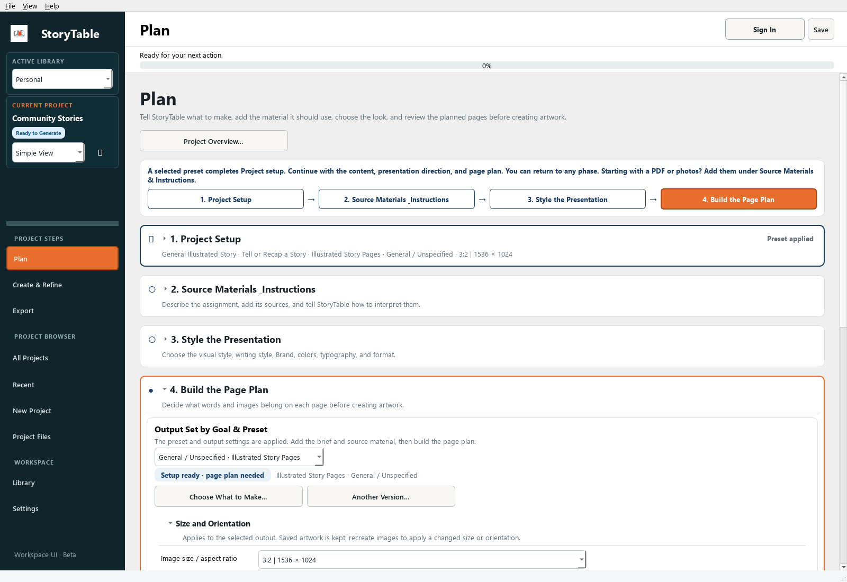Select the Build the Page Plan bullet
Screen dimensions: 847x582
pos(151,390)
